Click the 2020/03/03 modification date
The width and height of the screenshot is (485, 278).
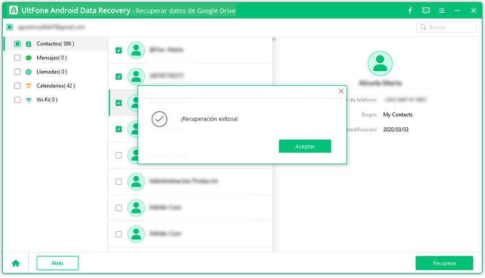(396, 129)
